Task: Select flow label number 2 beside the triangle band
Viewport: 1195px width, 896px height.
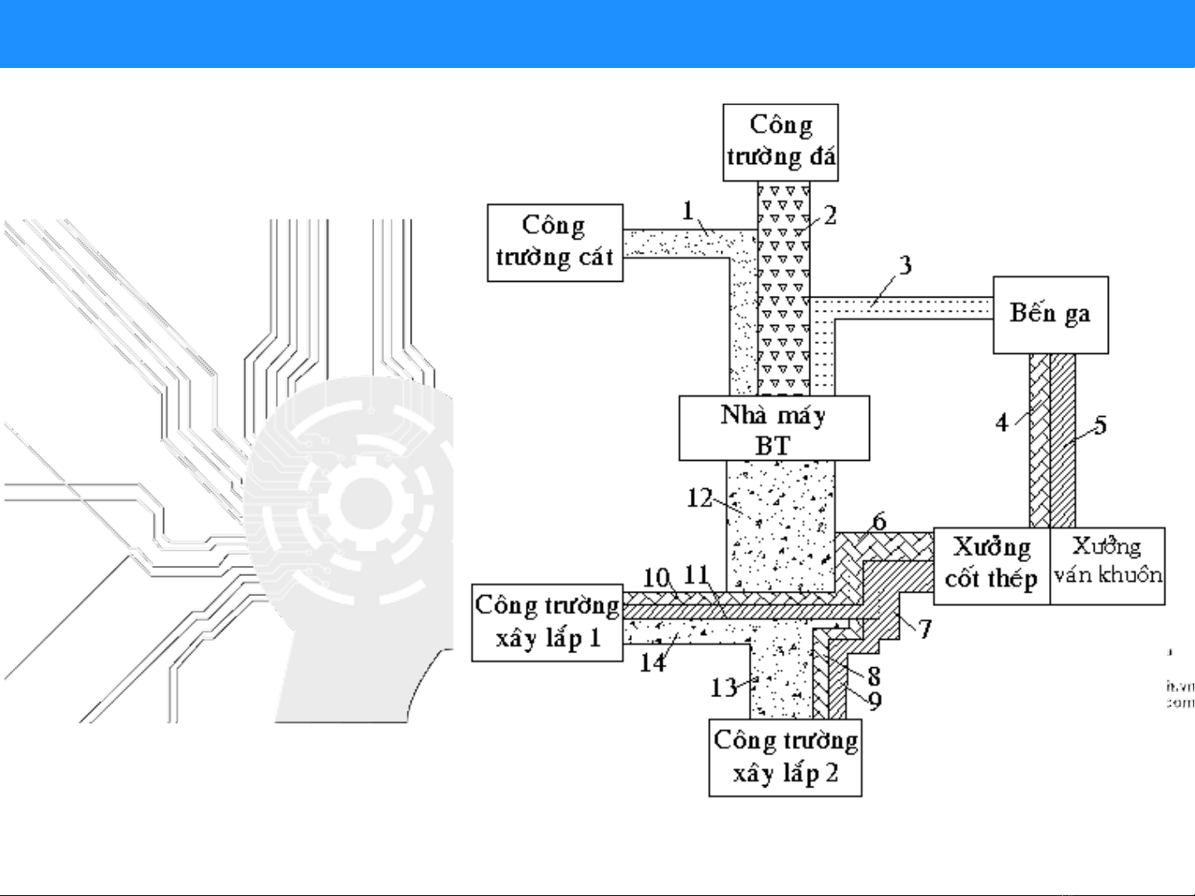Action: point(829,216)
